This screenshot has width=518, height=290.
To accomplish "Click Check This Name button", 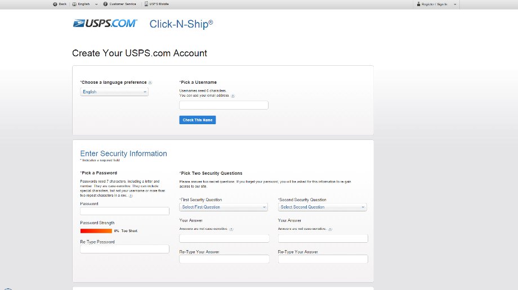I will pos(198,120).
